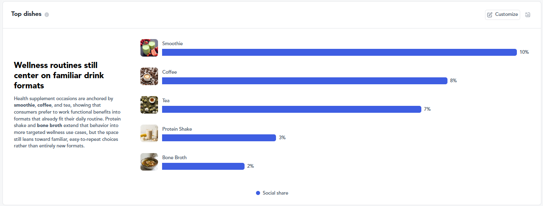Select the Protein Shake thumbnail image

pos(149,133)
